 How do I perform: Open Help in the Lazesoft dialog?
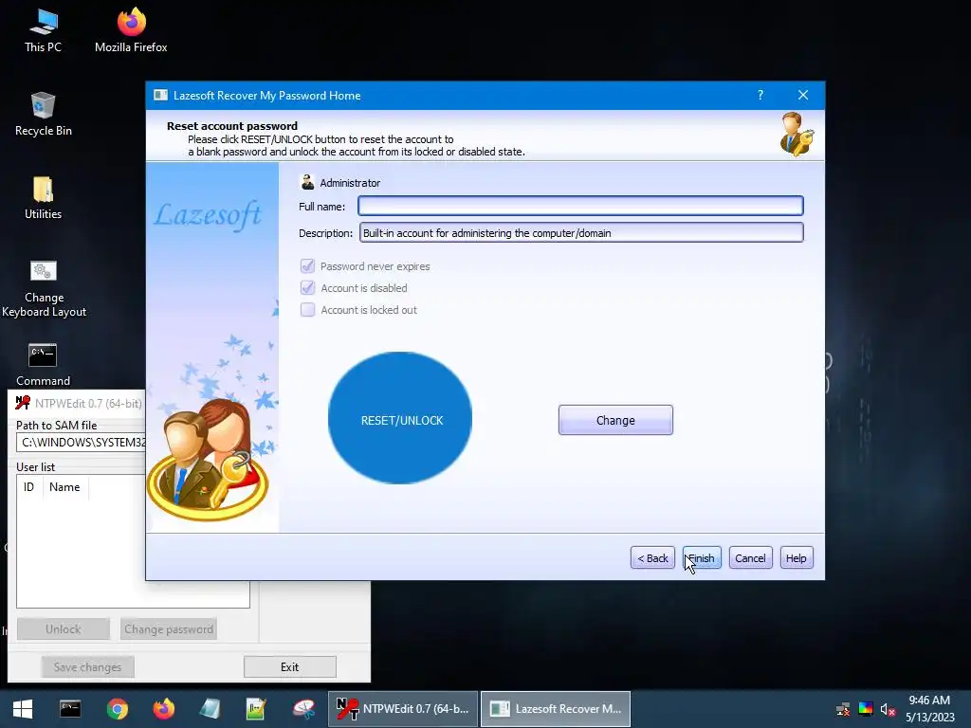797,557
